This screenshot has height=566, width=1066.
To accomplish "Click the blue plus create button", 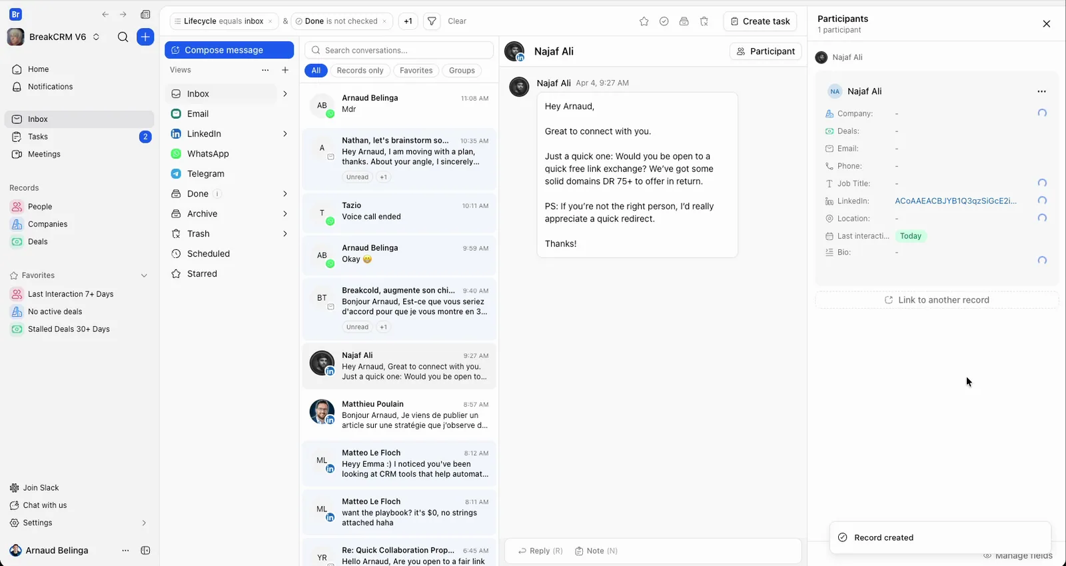I will 145,37.
